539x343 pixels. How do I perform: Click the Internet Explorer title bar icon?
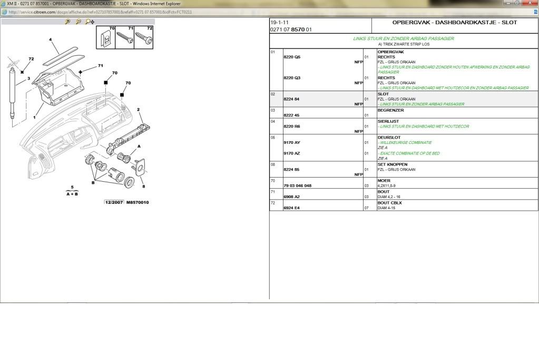4,4
